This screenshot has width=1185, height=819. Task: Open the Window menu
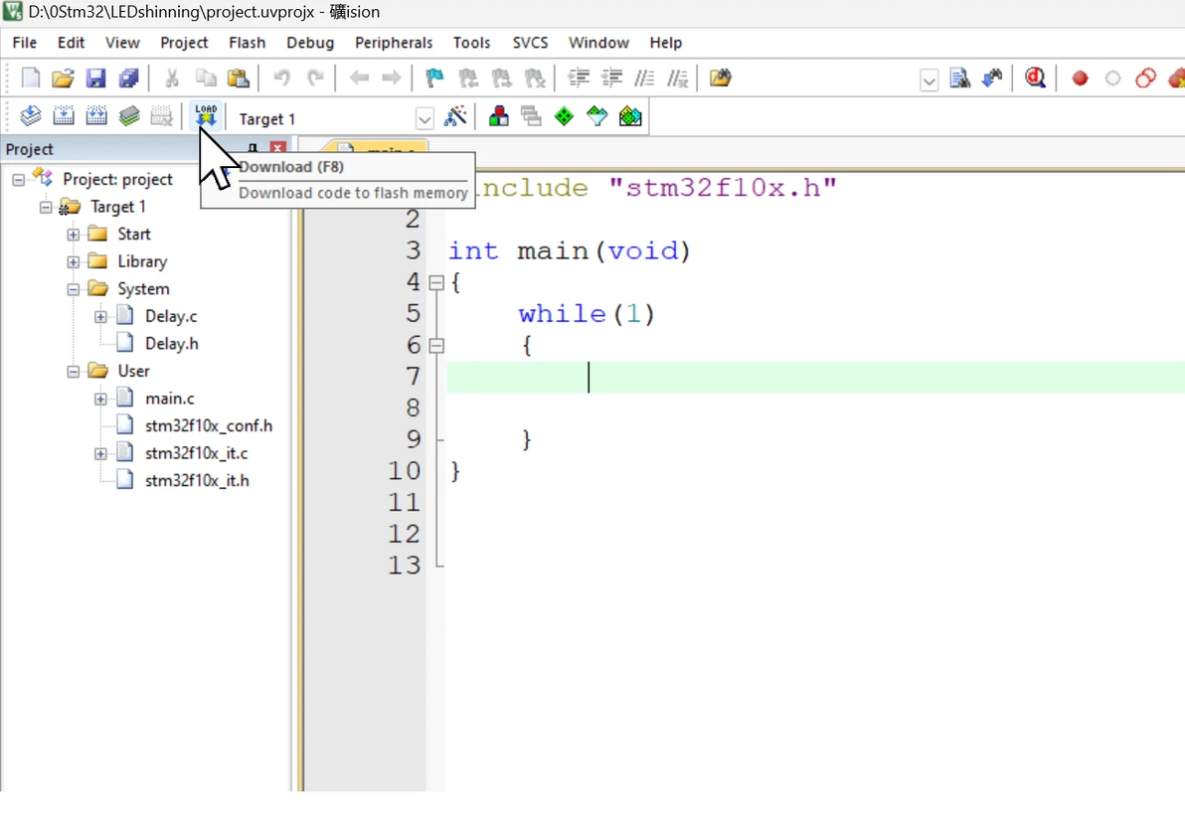point(598,43)
